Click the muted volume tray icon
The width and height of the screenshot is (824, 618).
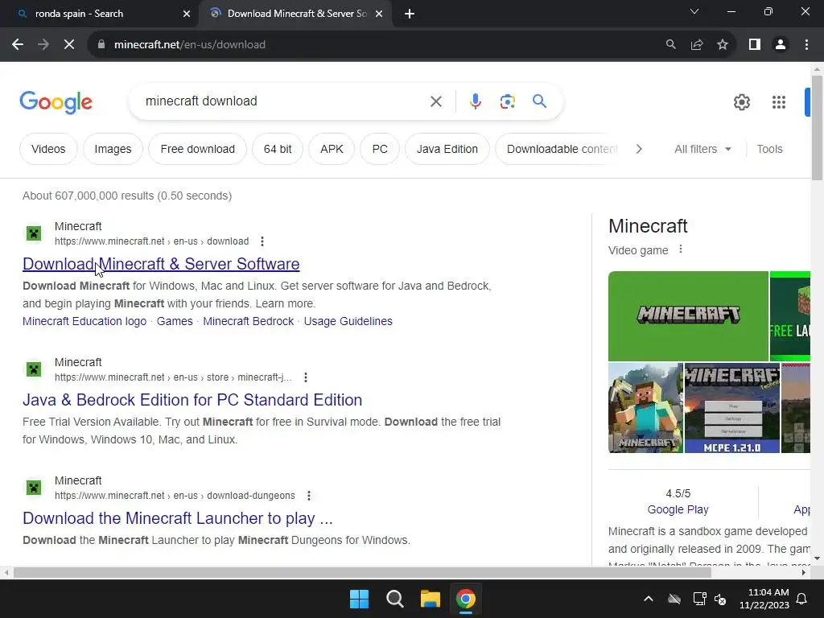(x=720, y=599)
